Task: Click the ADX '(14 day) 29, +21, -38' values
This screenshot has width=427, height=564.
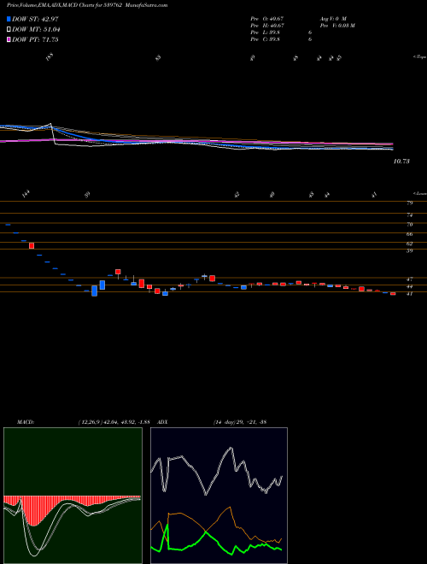Action: (239, 422)
